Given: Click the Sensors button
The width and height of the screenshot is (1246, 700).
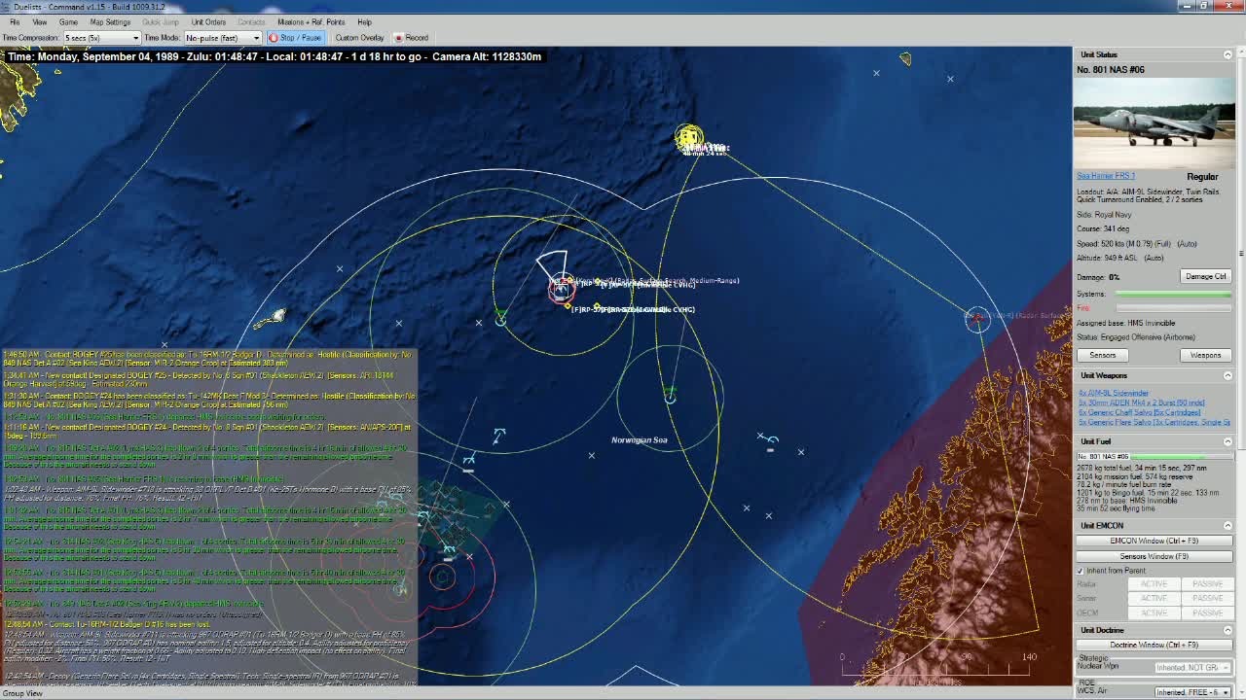Looking at the screenshot, I should (1102, 355).
